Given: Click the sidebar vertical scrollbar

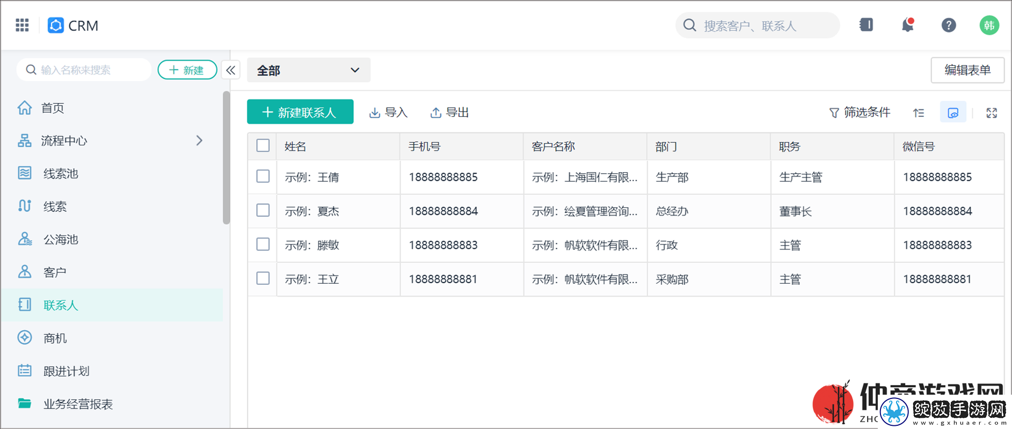Looking at the screenshot, I should 226,158.
